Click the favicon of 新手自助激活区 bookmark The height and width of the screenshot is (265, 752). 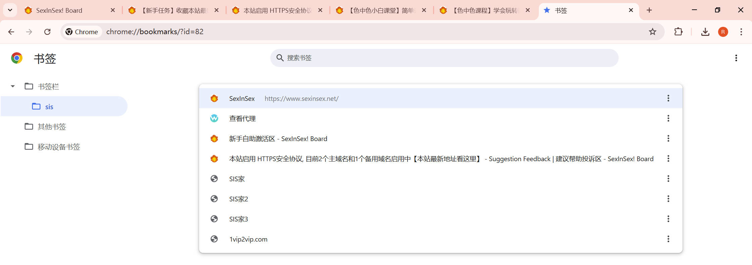pyautogui.click(x=214, y=138)
